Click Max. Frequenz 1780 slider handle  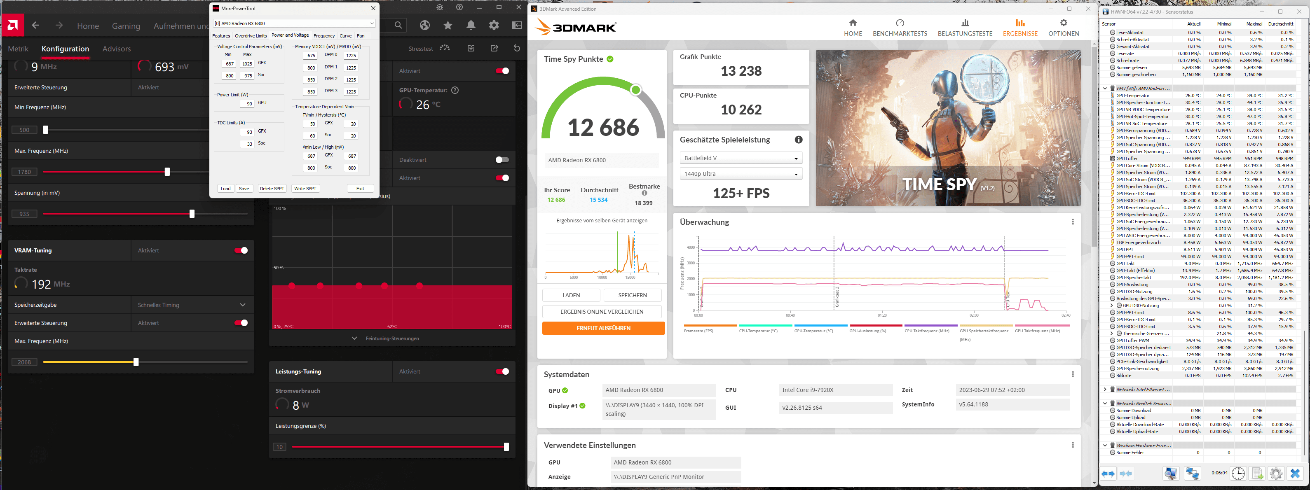pyautogui.click(x=167, y=172)
